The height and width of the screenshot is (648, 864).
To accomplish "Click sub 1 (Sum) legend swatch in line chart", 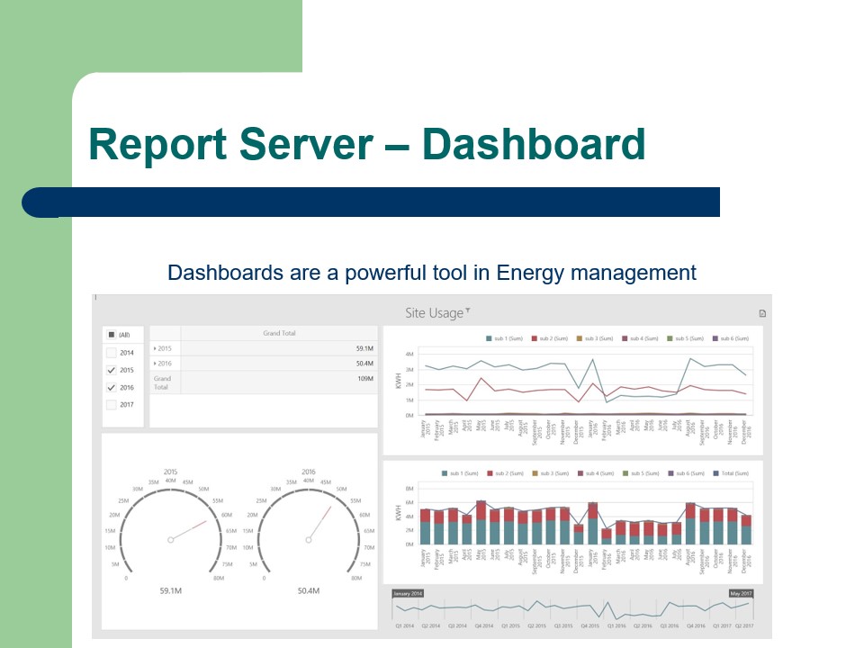I will [489, 338].
